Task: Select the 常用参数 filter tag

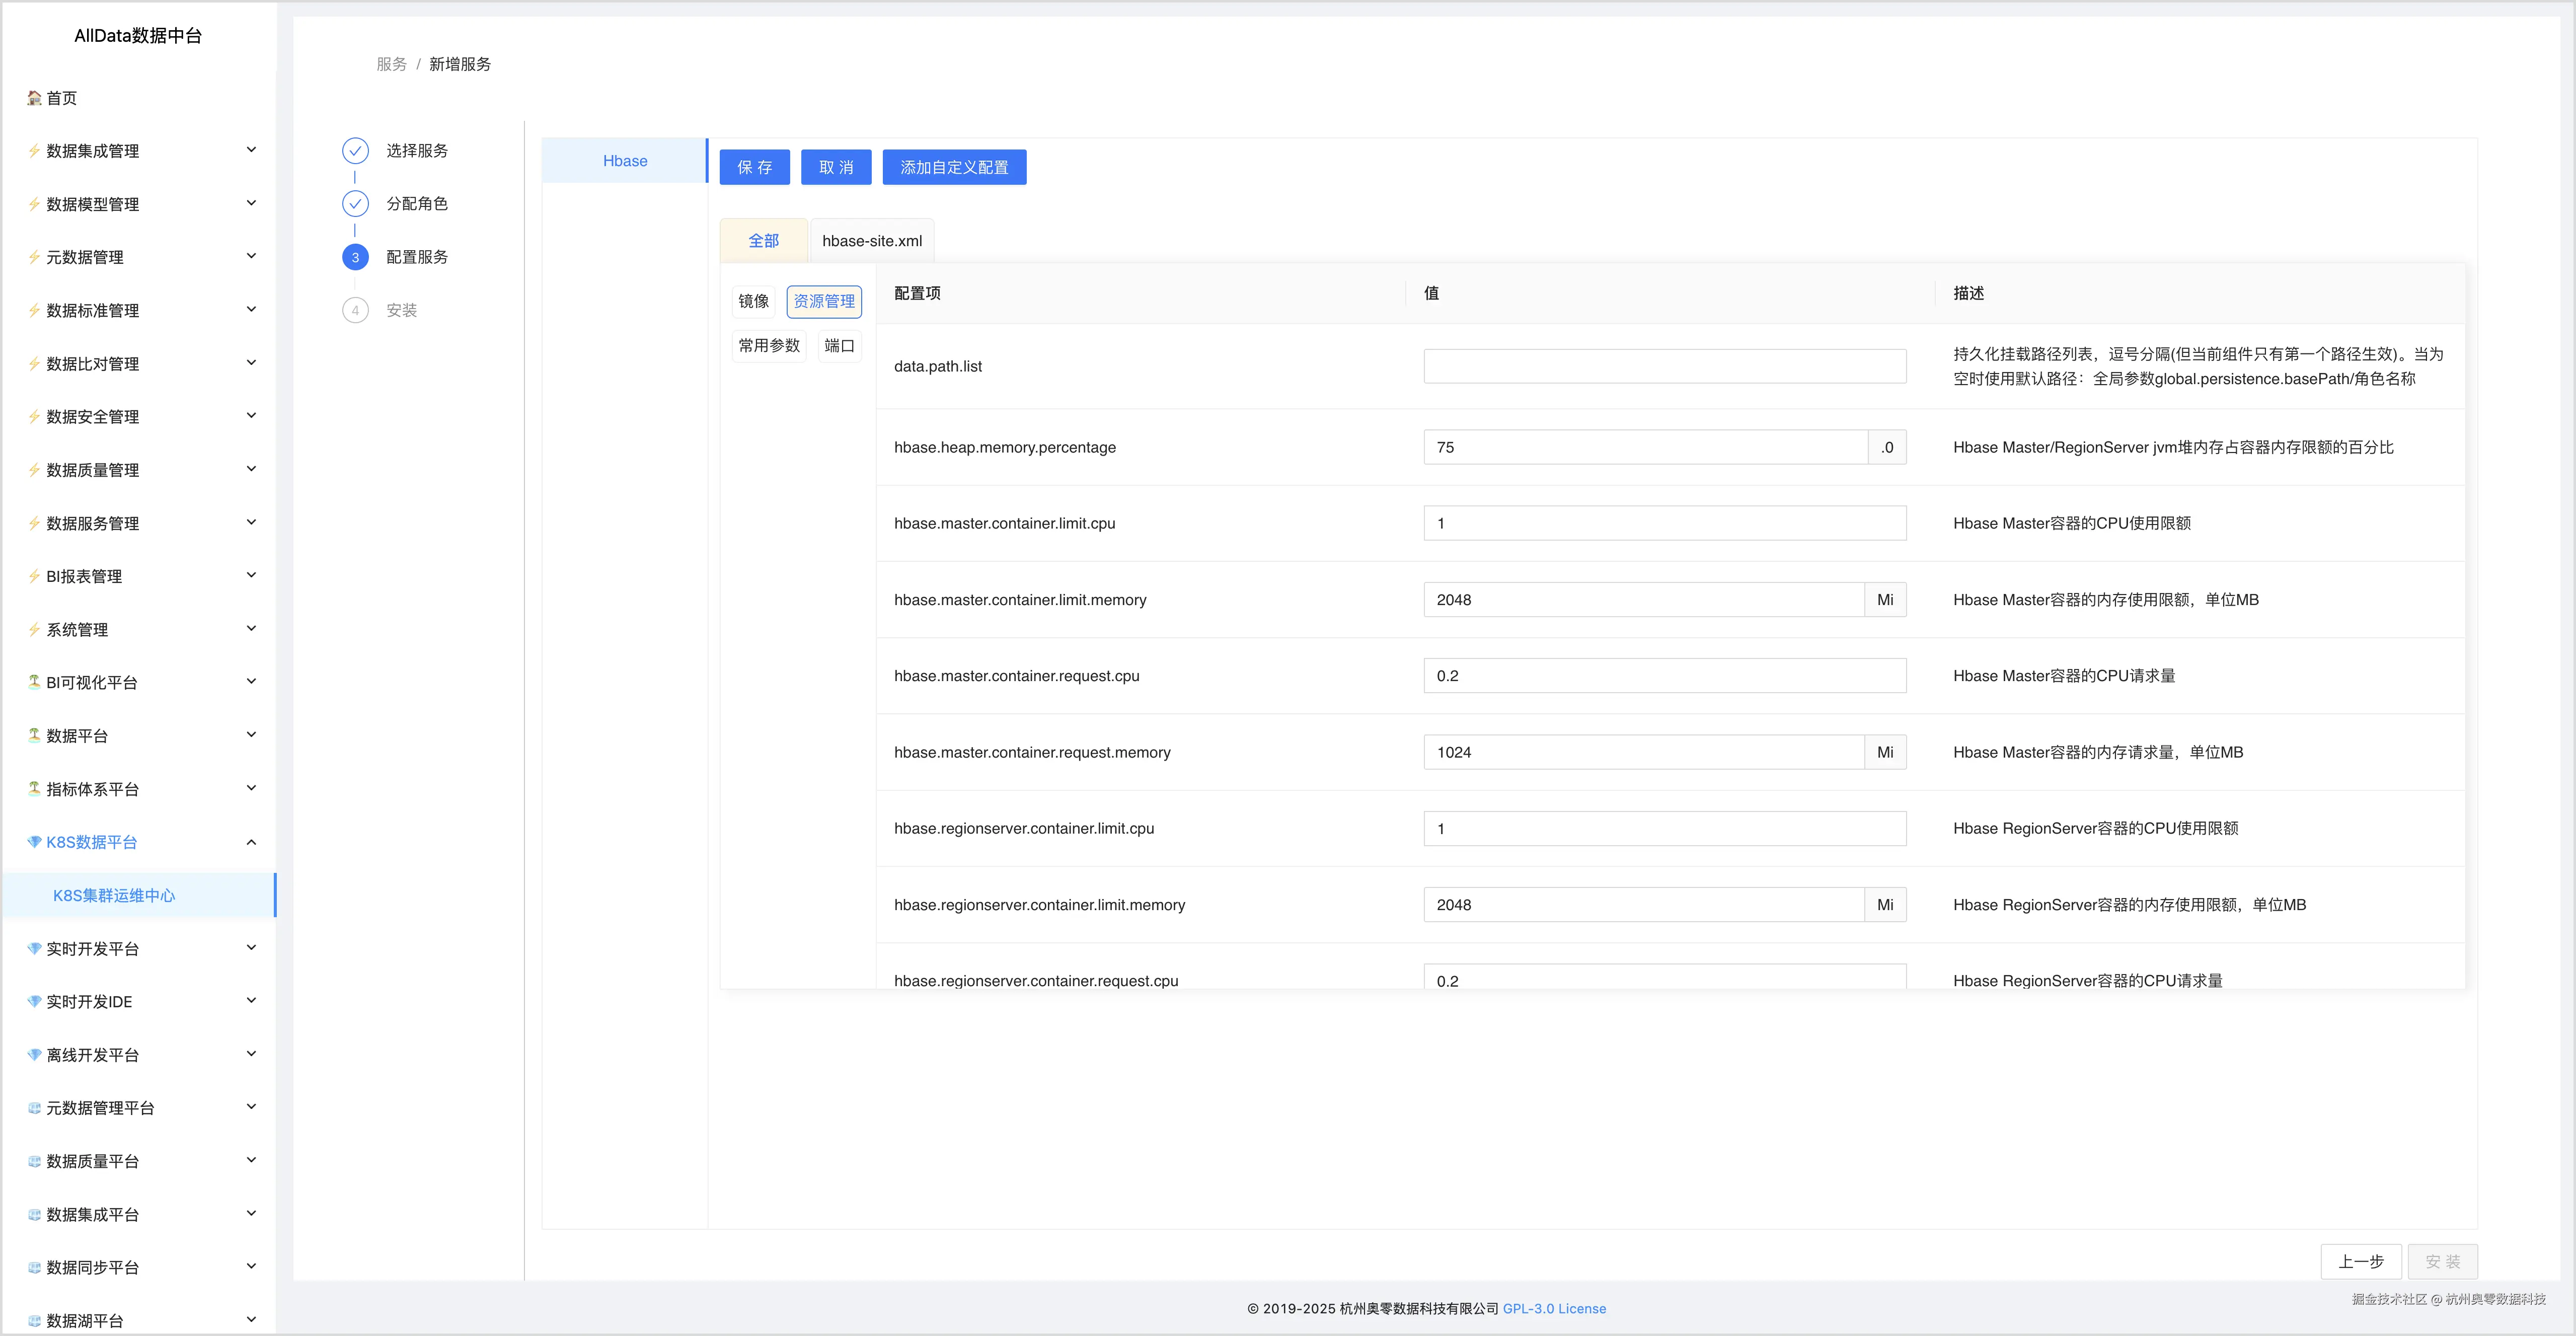Action: coord(769,346)
